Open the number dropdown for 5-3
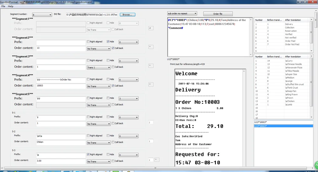The height and width of the screenshot is (172, 318). 128,155
